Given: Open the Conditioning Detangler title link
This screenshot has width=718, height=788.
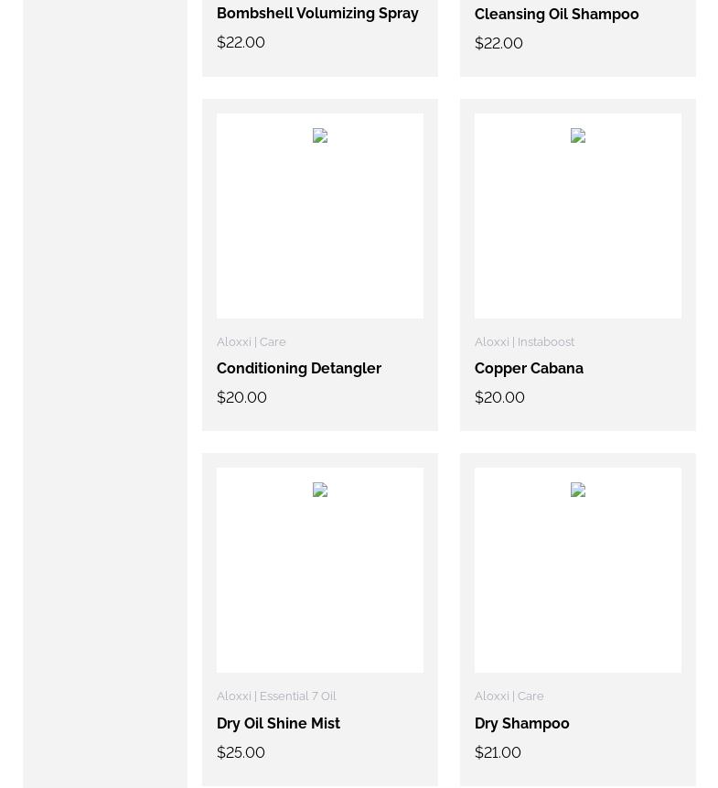Looking at the screenshot, I should click(x=299, y=369).
